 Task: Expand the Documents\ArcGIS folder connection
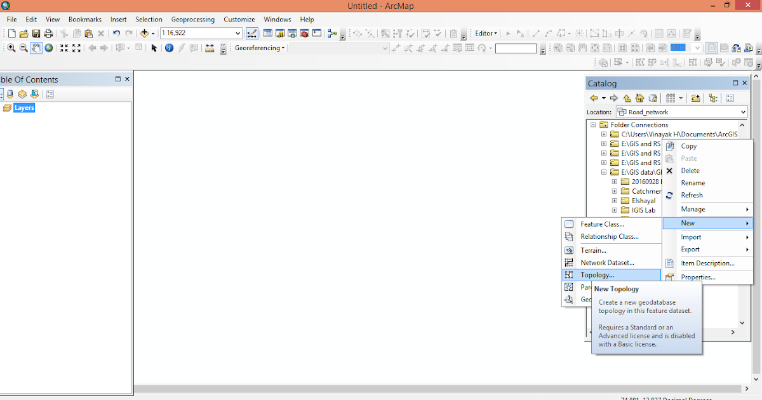pyautogui.click(x=604, y=134)
